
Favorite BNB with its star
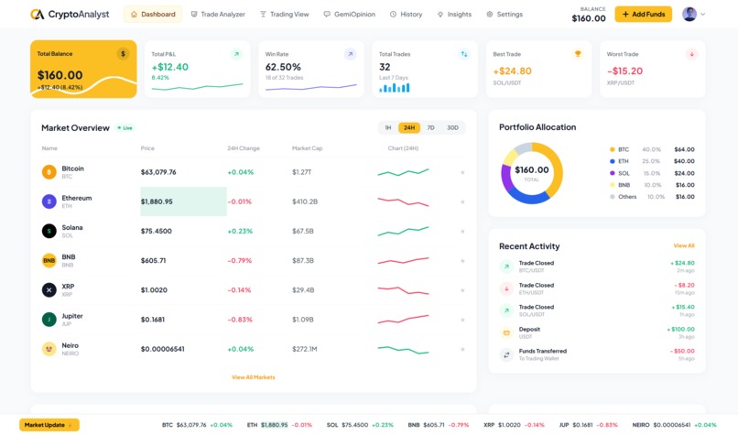(462, 260)
